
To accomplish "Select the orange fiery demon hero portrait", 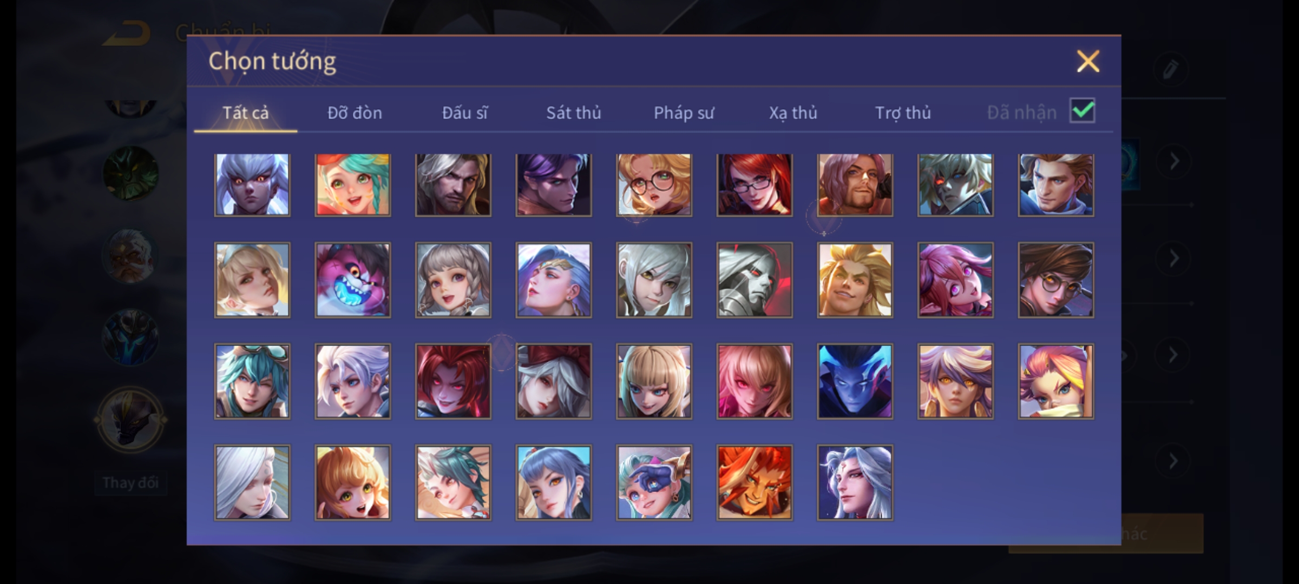I will pyautogui.click(x=755, y=483).
